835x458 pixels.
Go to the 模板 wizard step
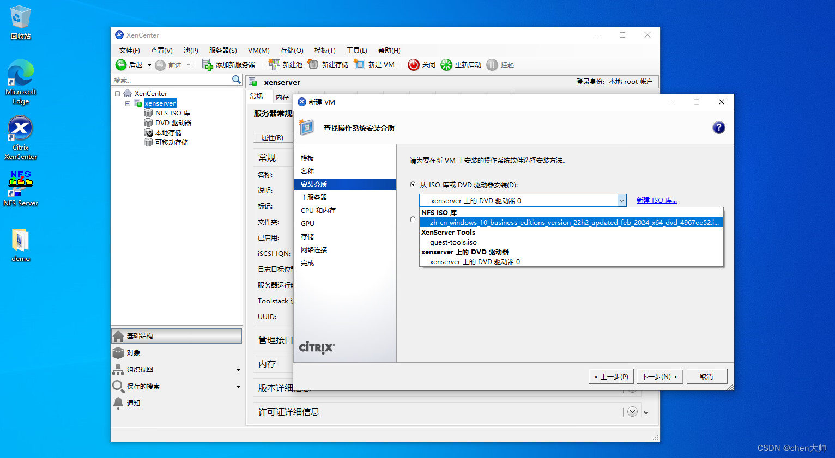(307, 158)
